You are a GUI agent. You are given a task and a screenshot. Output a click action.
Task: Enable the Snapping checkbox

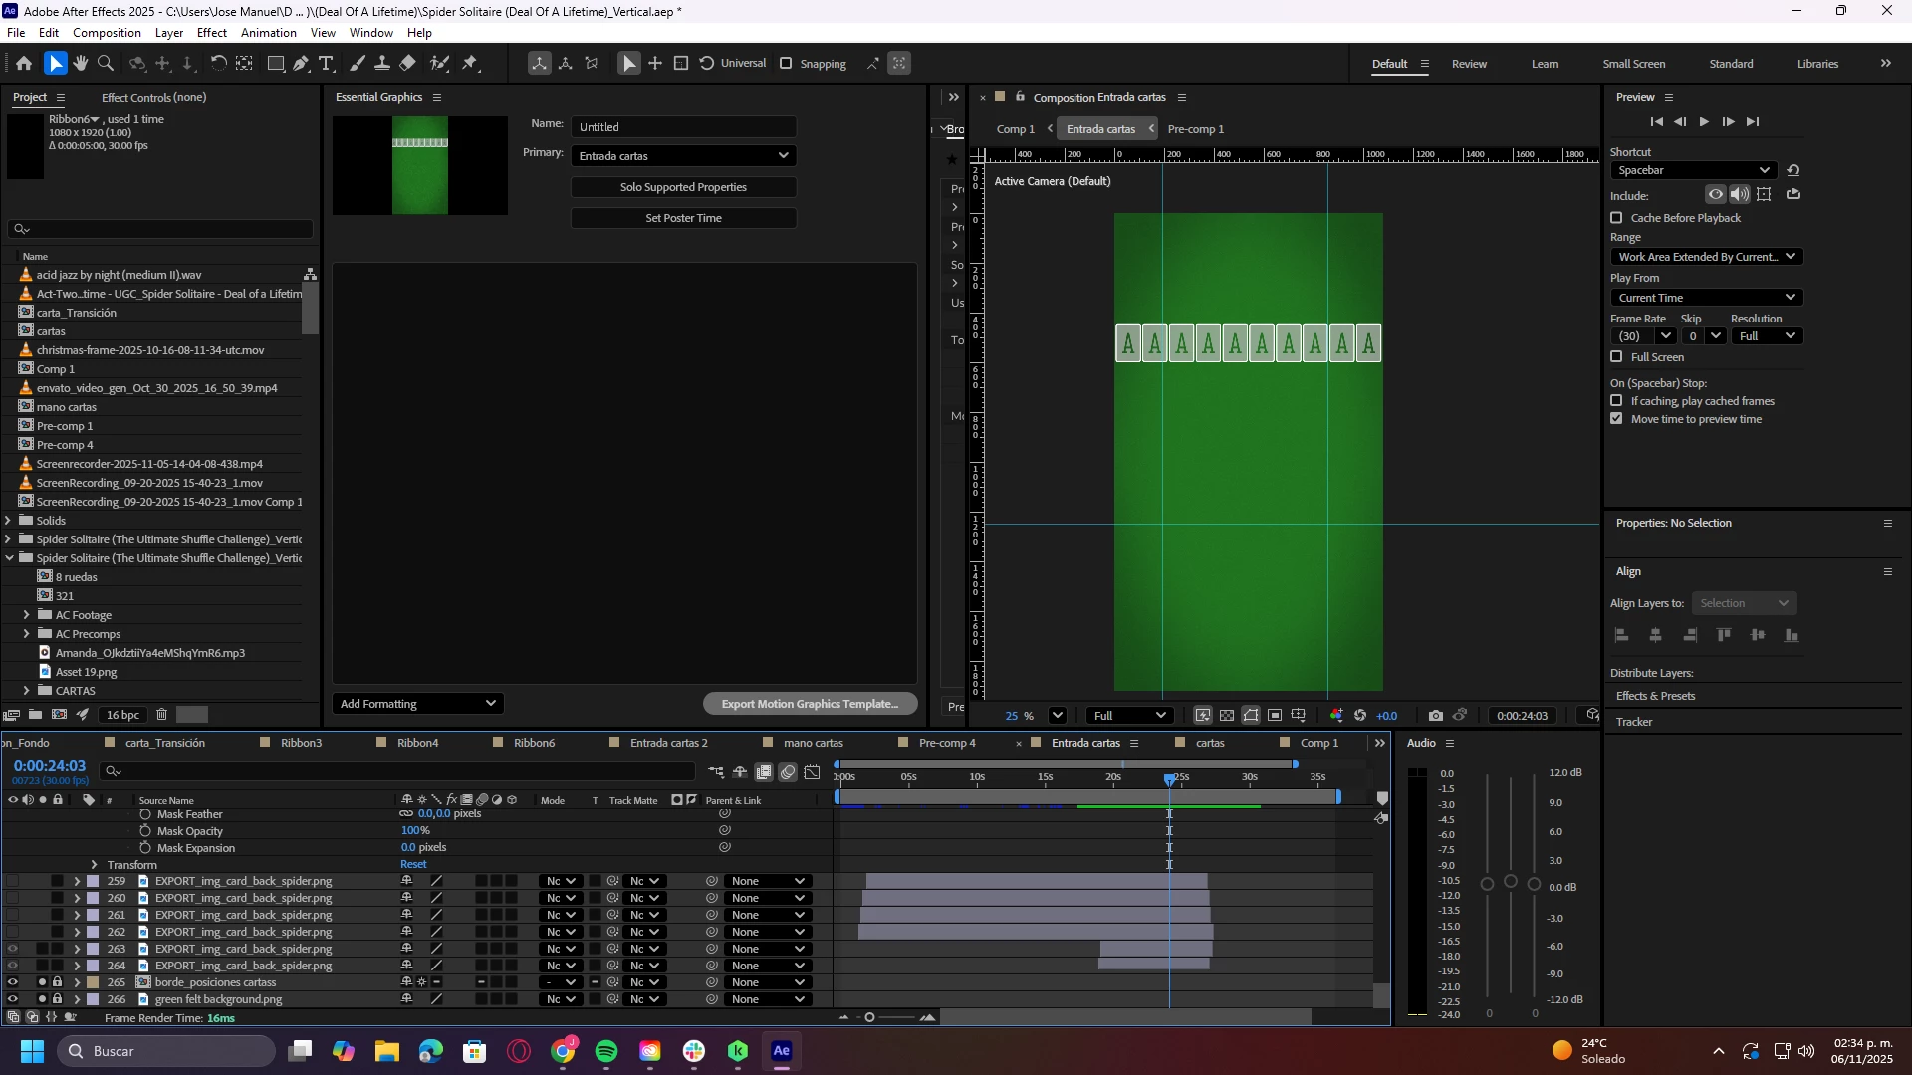[x=786, y=63]
